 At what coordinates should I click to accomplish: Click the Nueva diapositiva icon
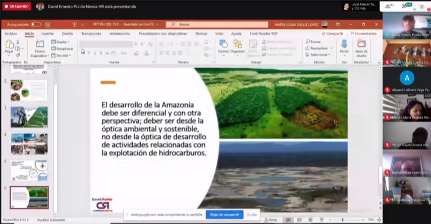[x=40, y=44]
